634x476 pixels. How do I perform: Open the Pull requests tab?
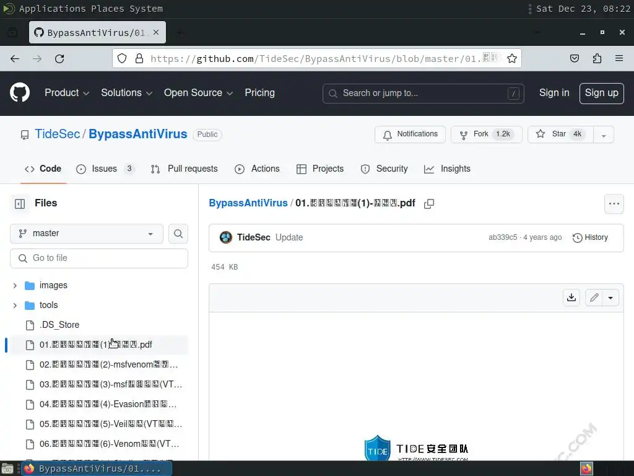click(185, 169)
